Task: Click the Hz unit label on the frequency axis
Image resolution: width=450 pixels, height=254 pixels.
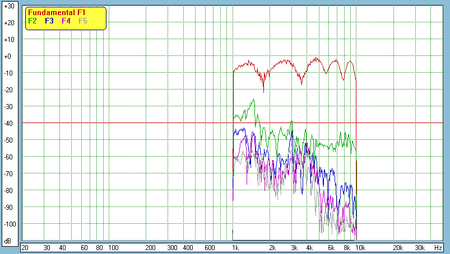Action: pyautogui.click(x=438, y=247)
